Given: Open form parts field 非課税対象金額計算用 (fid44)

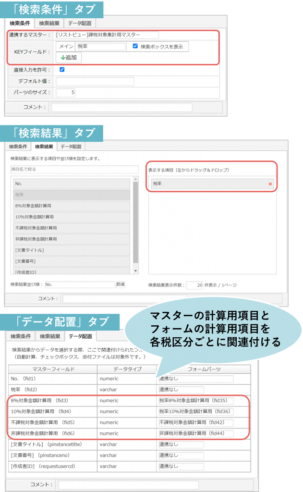Looking at the screenshot, I should coord(196,433).
